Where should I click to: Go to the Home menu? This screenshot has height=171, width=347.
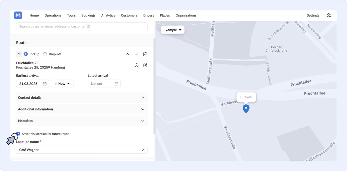pos(34,15)
